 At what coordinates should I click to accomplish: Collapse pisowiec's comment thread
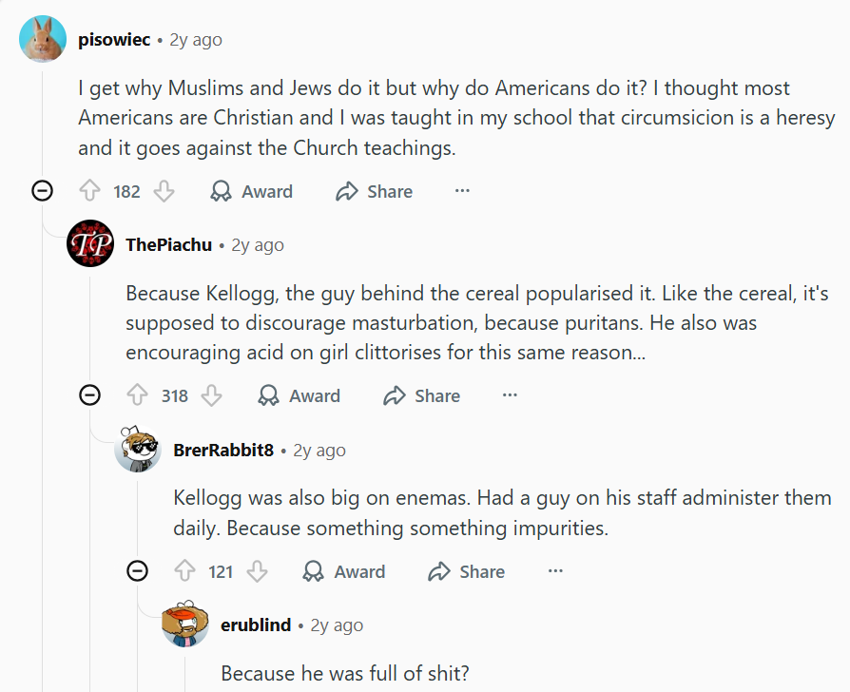pos(43,191)
